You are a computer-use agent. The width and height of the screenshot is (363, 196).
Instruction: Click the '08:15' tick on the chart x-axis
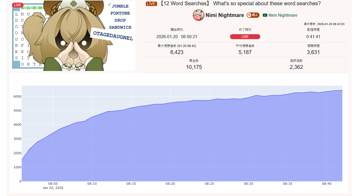pos(131,184)
